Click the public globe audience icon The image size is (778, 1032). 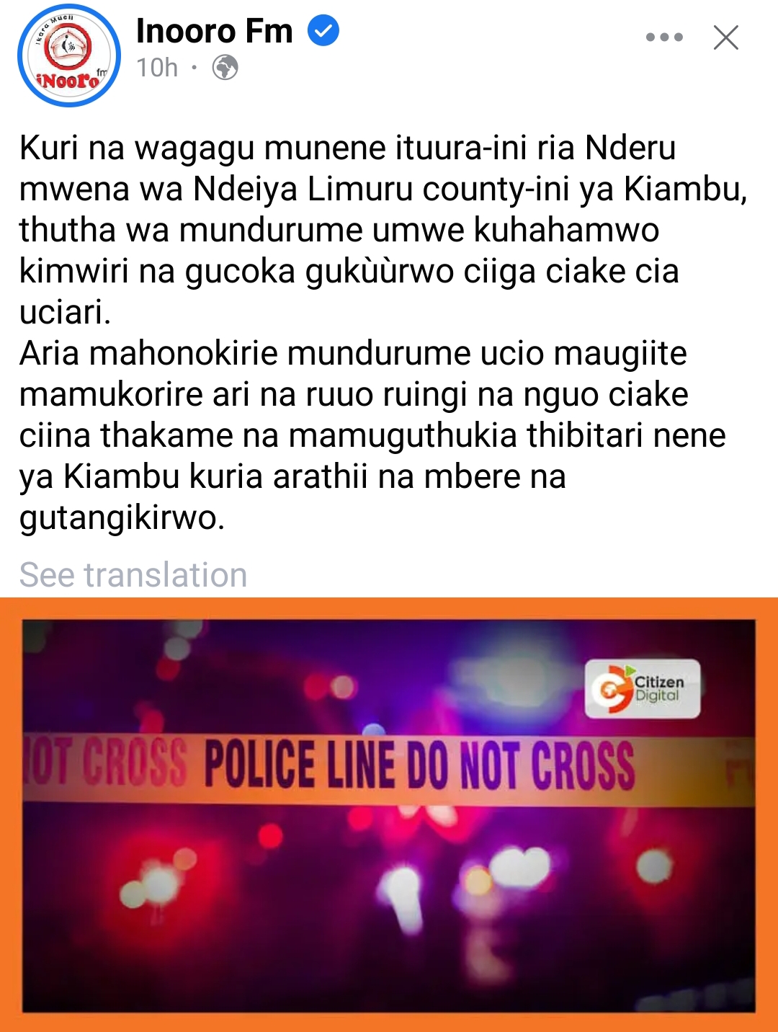(x=225, y=68)
